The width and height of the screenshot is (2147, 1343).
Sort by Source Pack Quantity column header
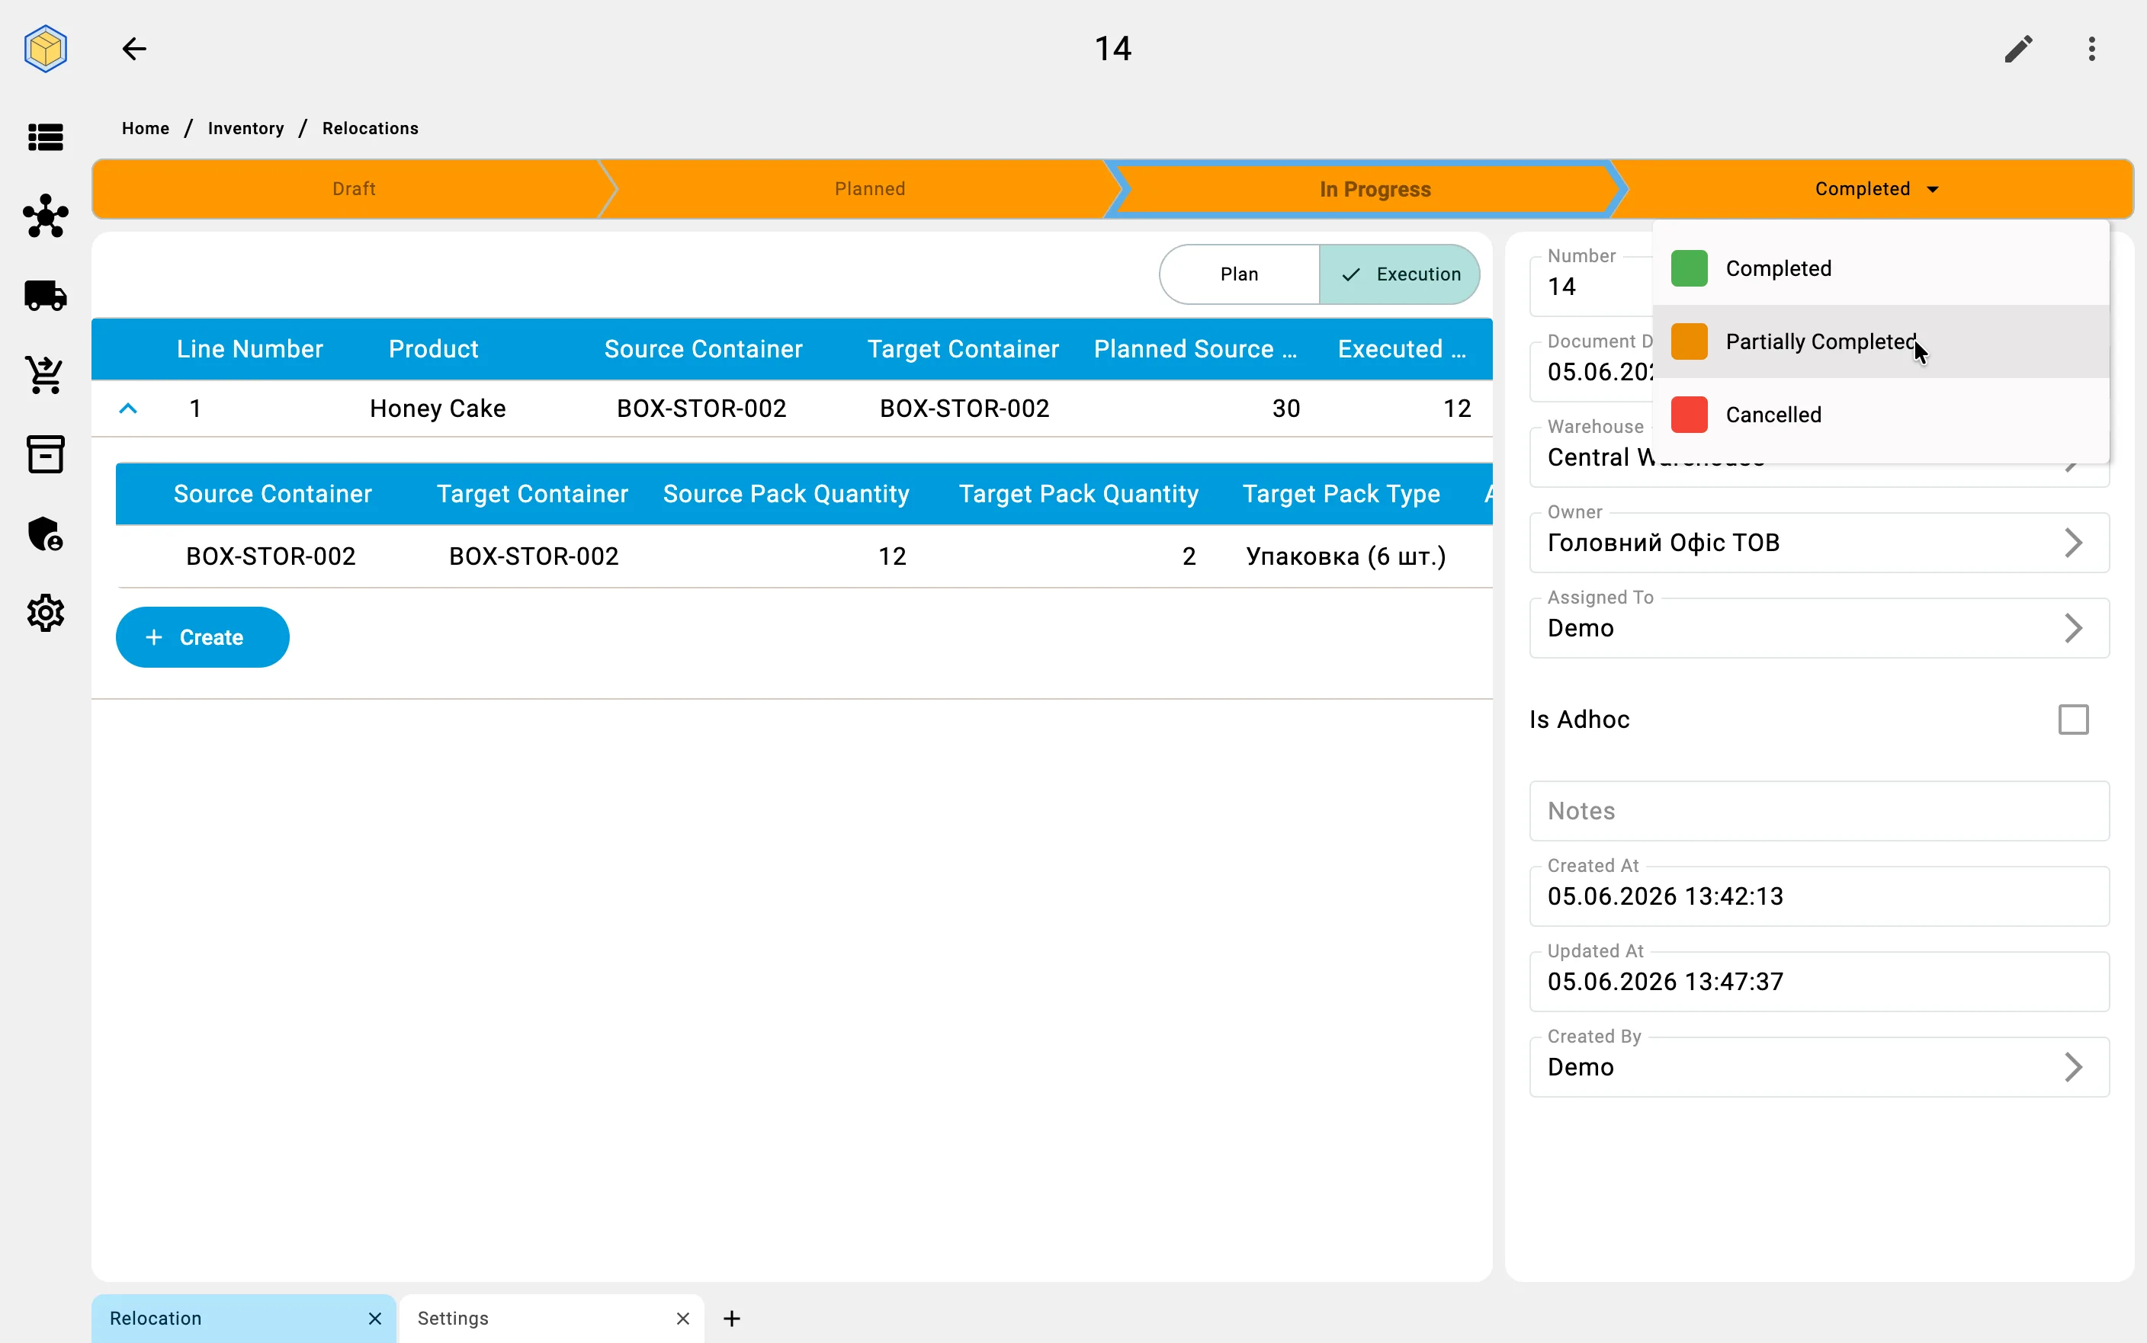coord(786,494)
